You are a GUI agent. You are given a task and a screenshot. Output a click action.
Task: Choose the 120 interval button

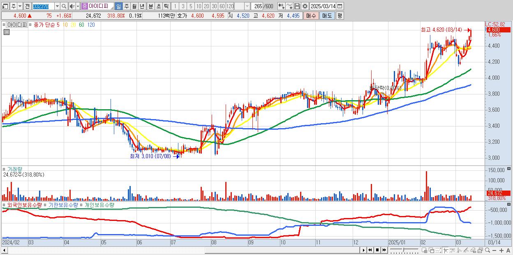230,6
